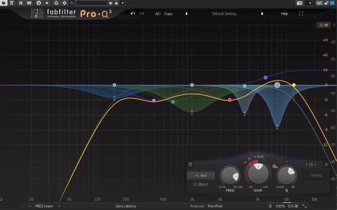The height and width of the screenshot is (210, 337).
Task: Click the QC quick controls button
Action: coord(319,3)
